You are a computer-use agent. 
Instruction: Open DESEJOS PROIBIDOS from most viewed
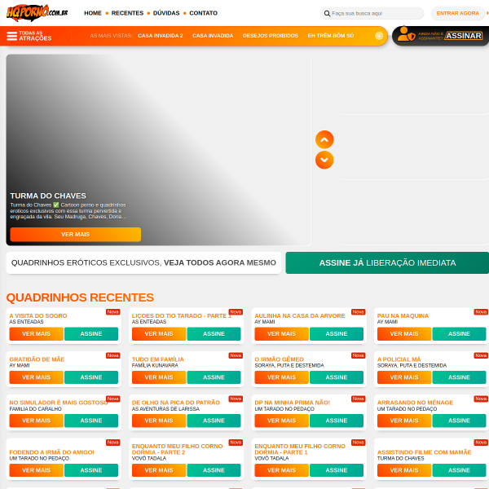[x=271, y=36]
